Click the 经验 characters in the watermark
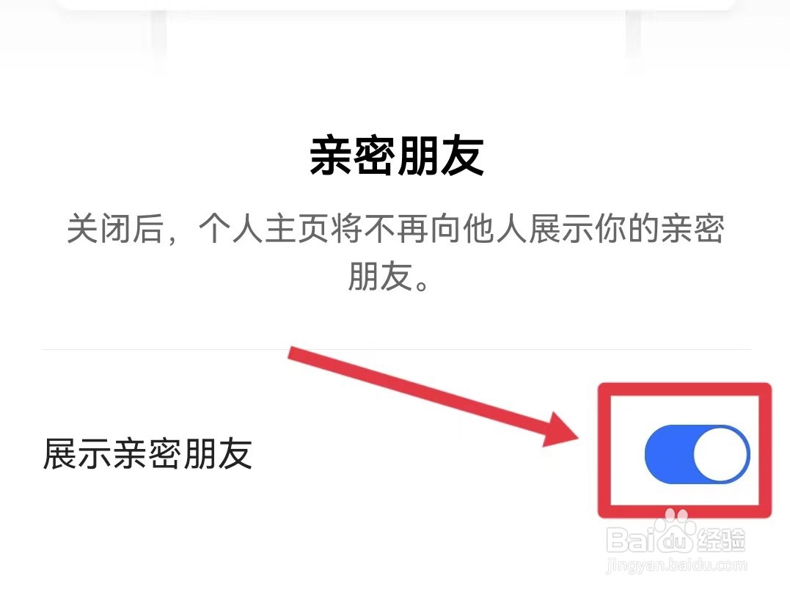The width and height of the screenshot is (790, 592). pyautogui.click(x=720, y=541)
